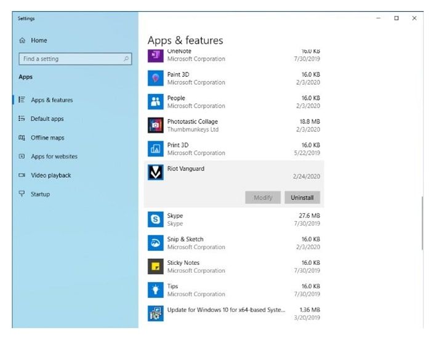Click the Paint 3D app icon
Image resolution: width=431 pixels, height=349 pixels.
pos(155,78)
